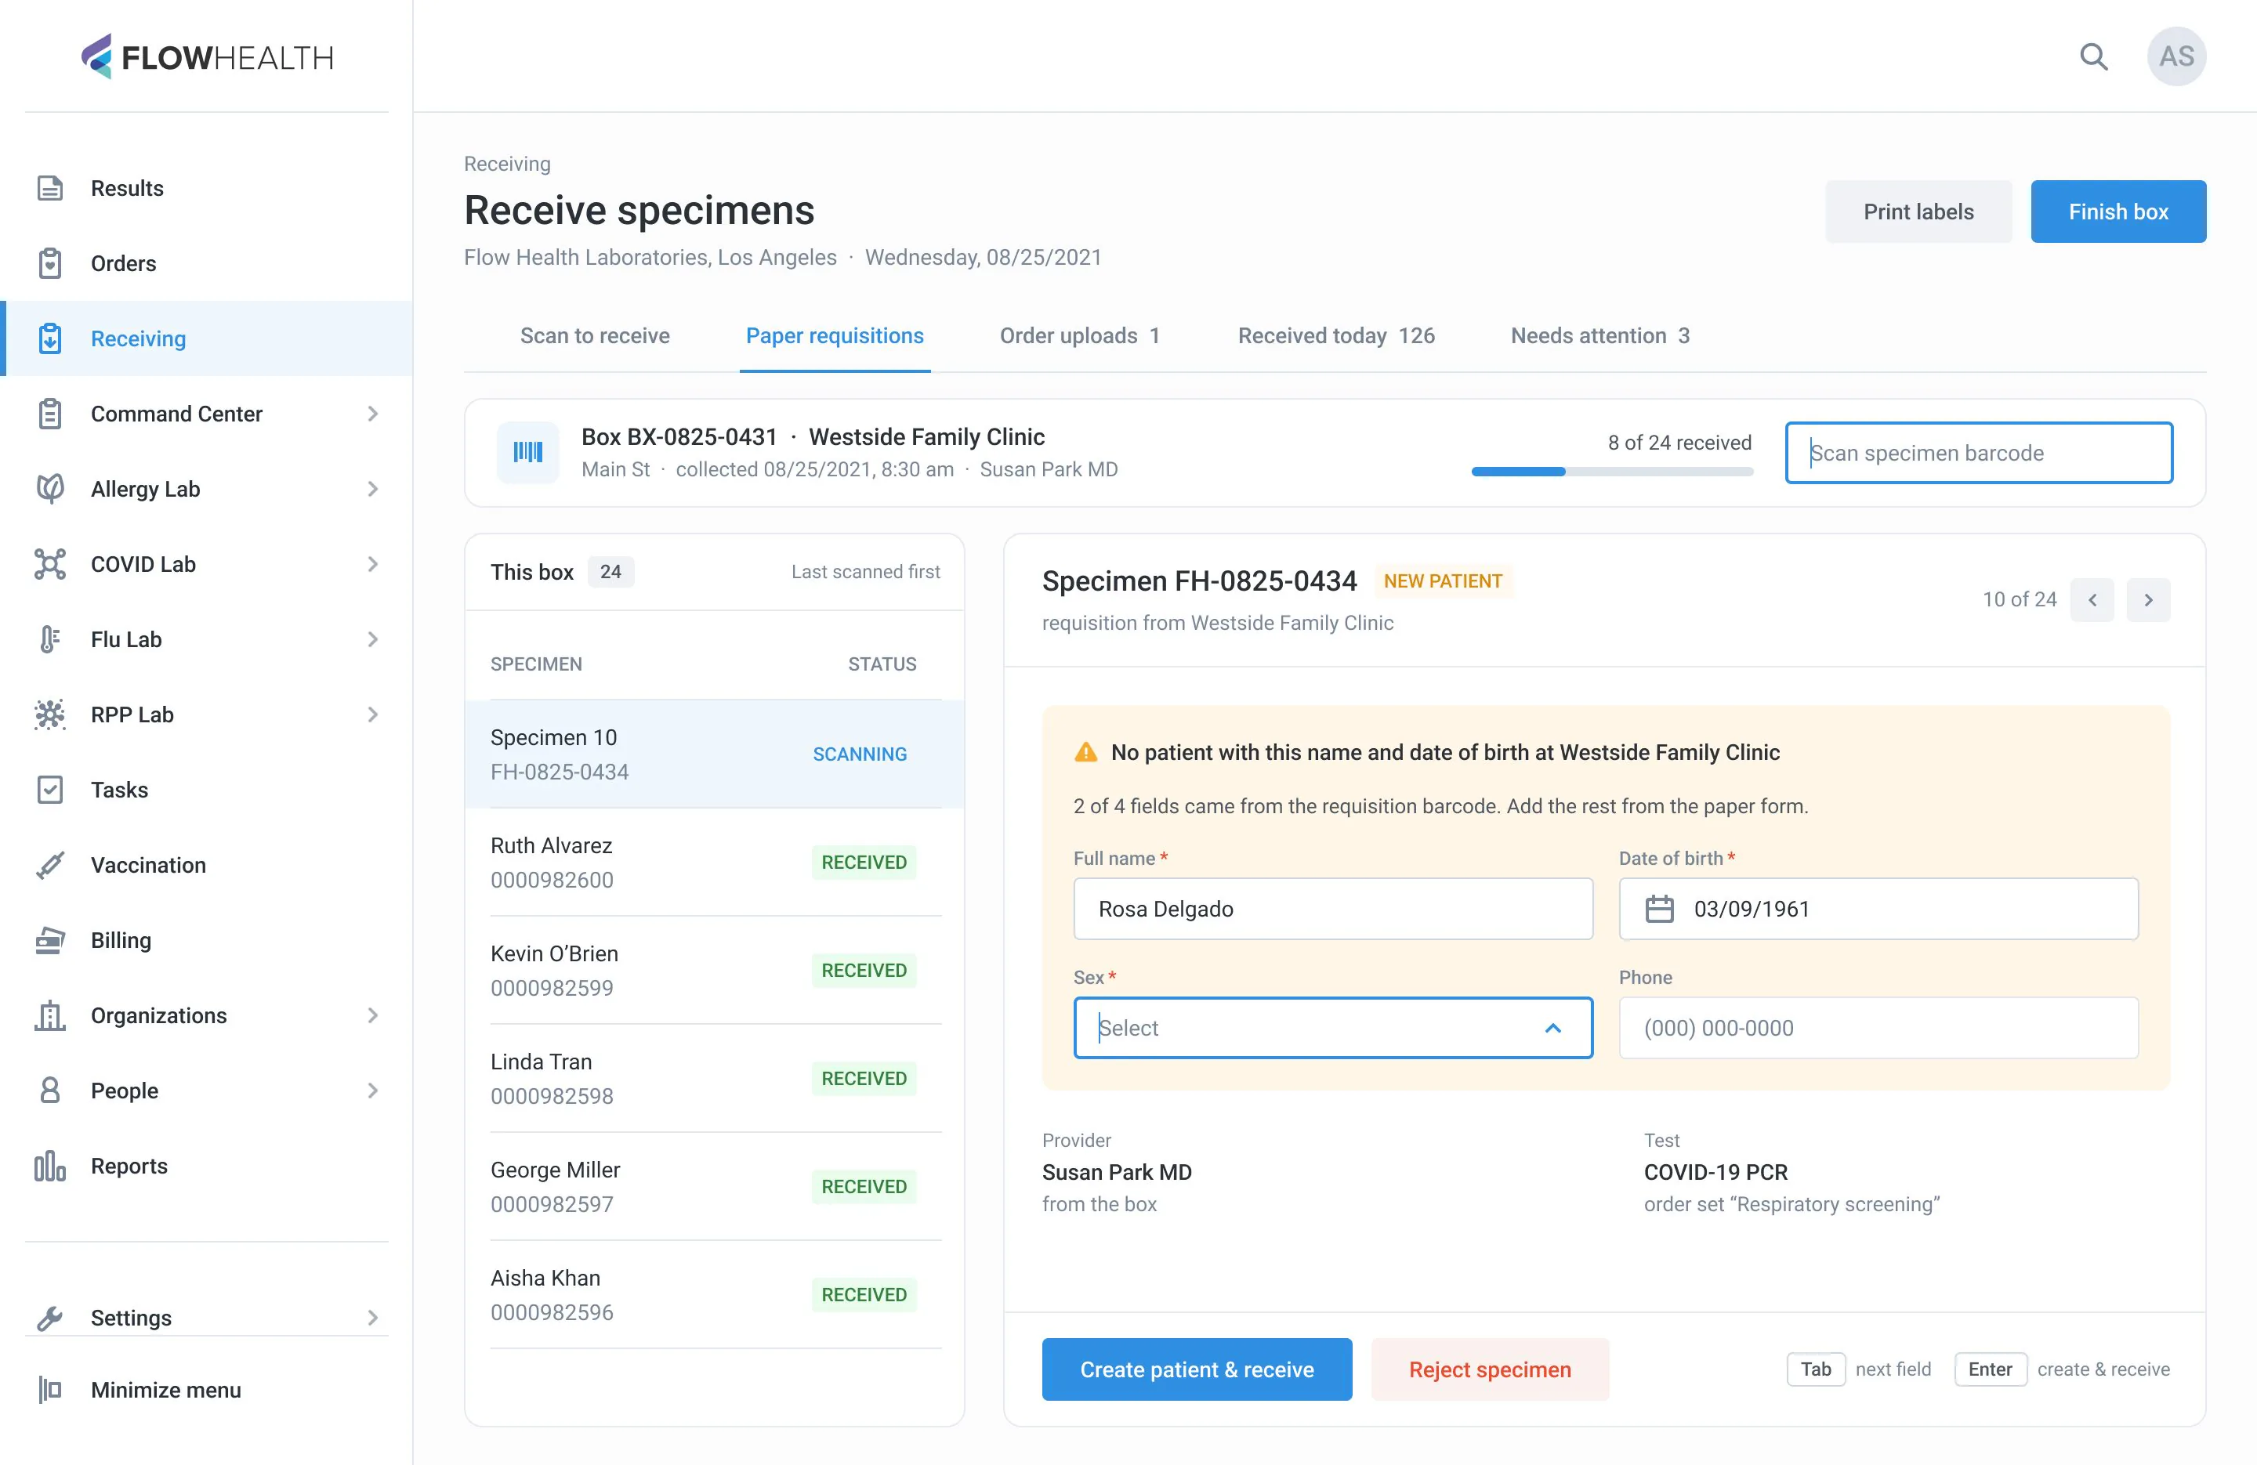
Task: Click the Print labels button
Action: pyautogui.click(x=1918, y=212)
